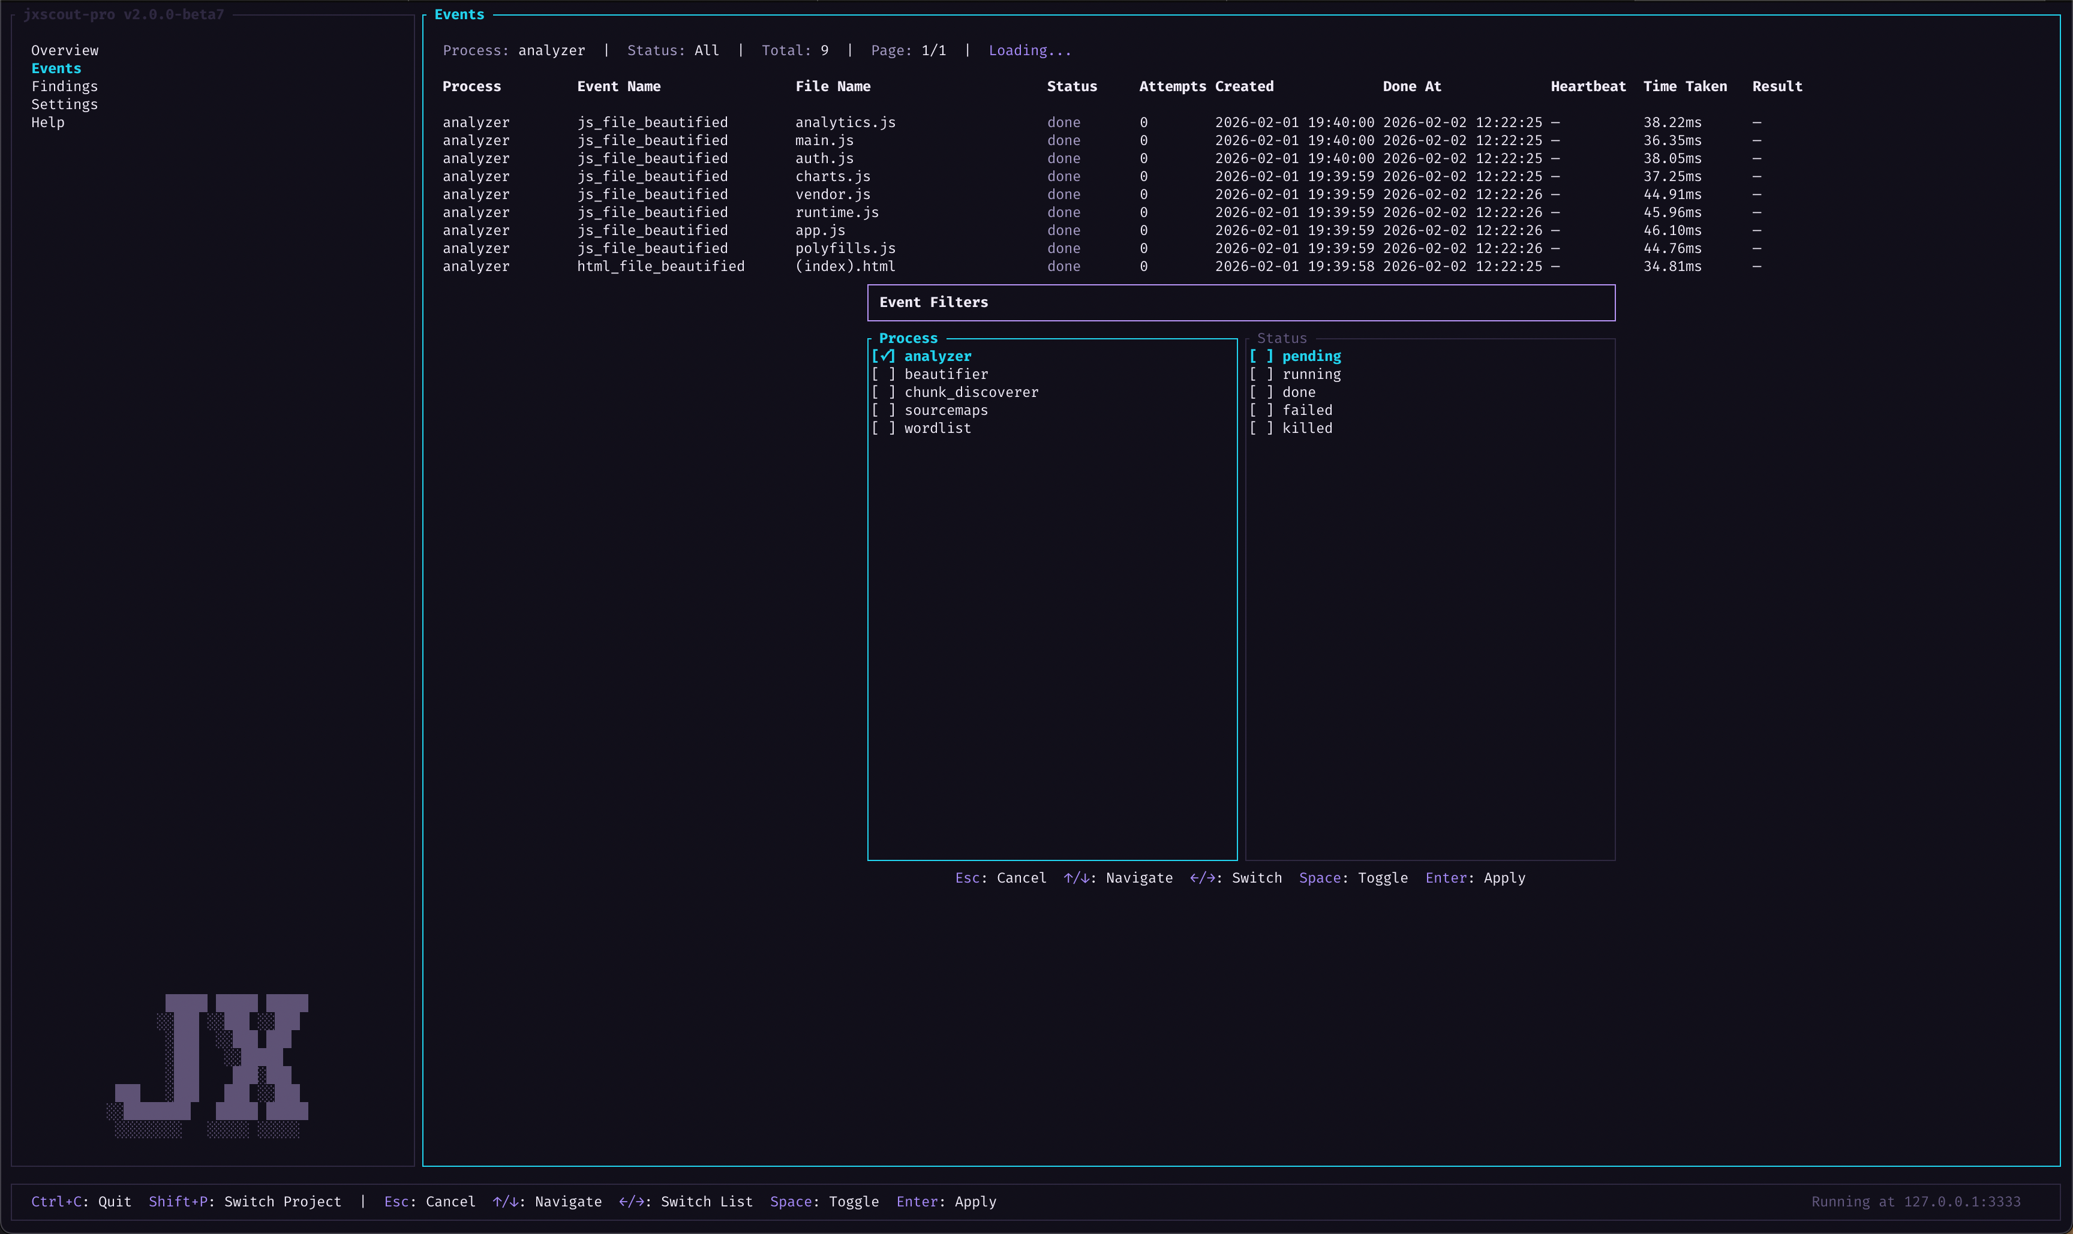The image size is (2073, 1234).
Task: Check the beautifier process checkbox
Action: coord(884,374)
